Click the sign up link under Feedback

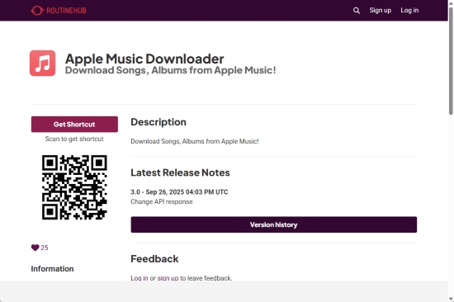(x=168, y=278)
